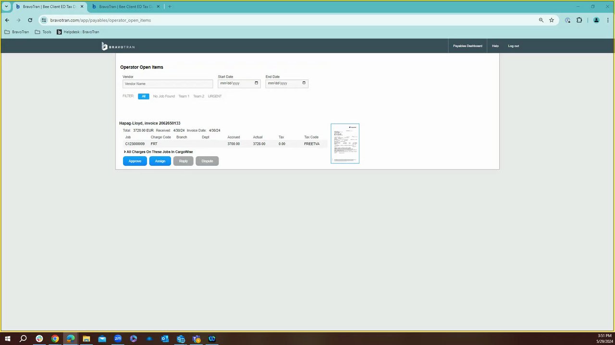Click the browser address bar URL
Image resolution: width=615 pixels, height=345 pixels.
tap(100, 20)
